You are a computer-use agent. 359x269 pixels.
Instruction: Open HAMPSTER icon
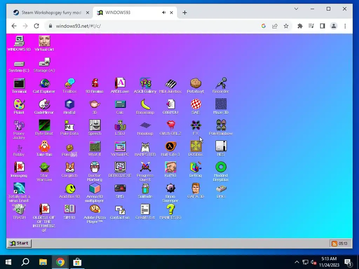(145, 147)
